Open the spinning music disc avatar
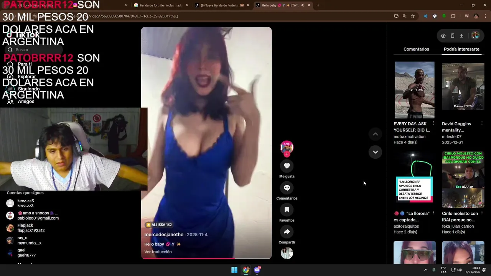Screen dimensions: 491x276 coord(287,253)
